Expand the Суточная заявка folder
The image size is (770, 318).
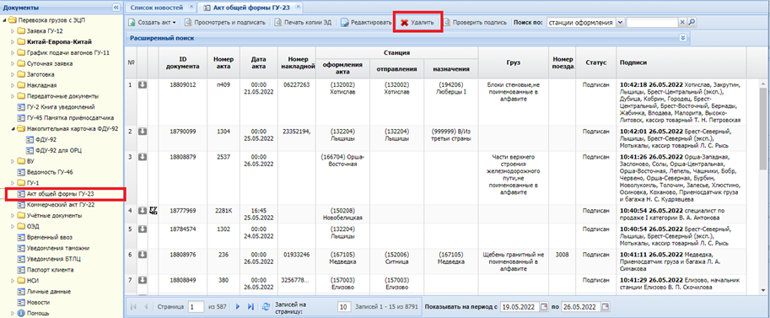(x=13, y=63)
